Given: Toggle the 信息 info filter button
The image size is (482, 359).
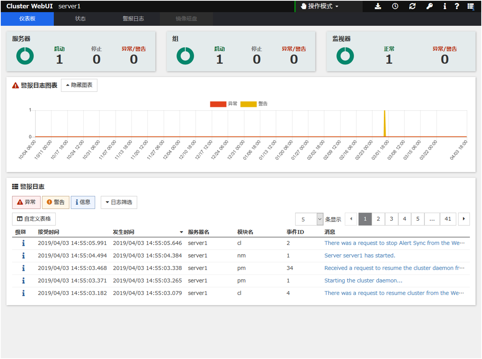Looking at the screenshot, I should click(83, 202).
